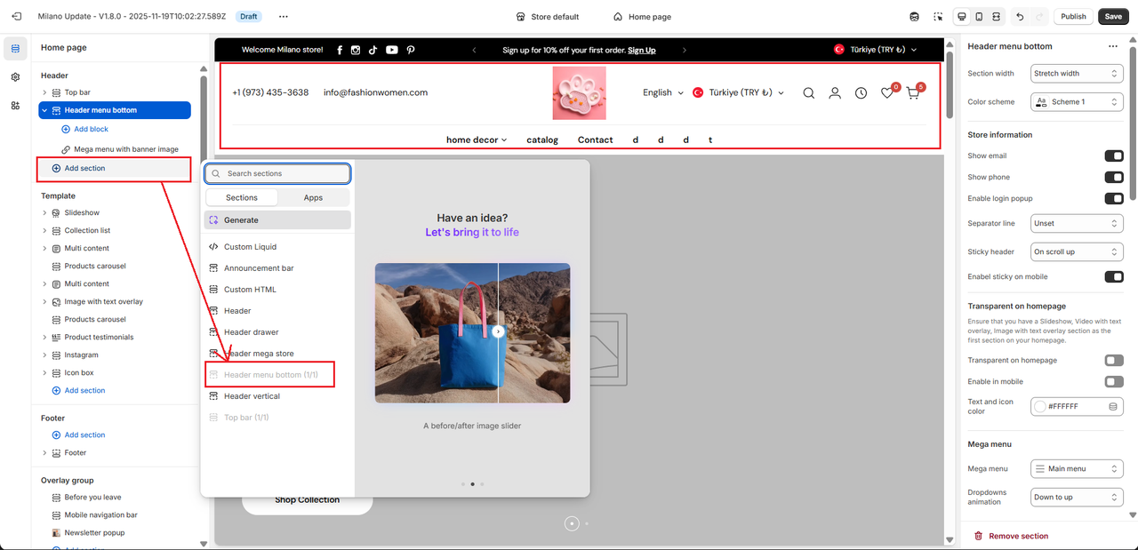Select the fullscreen preview icon
Viewport: 1138px width, 550px height.
(997, 16)
